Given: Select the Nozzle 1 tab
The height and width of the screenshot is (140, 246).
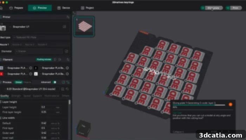Looking at the screenshot, I should coord(5,44).
